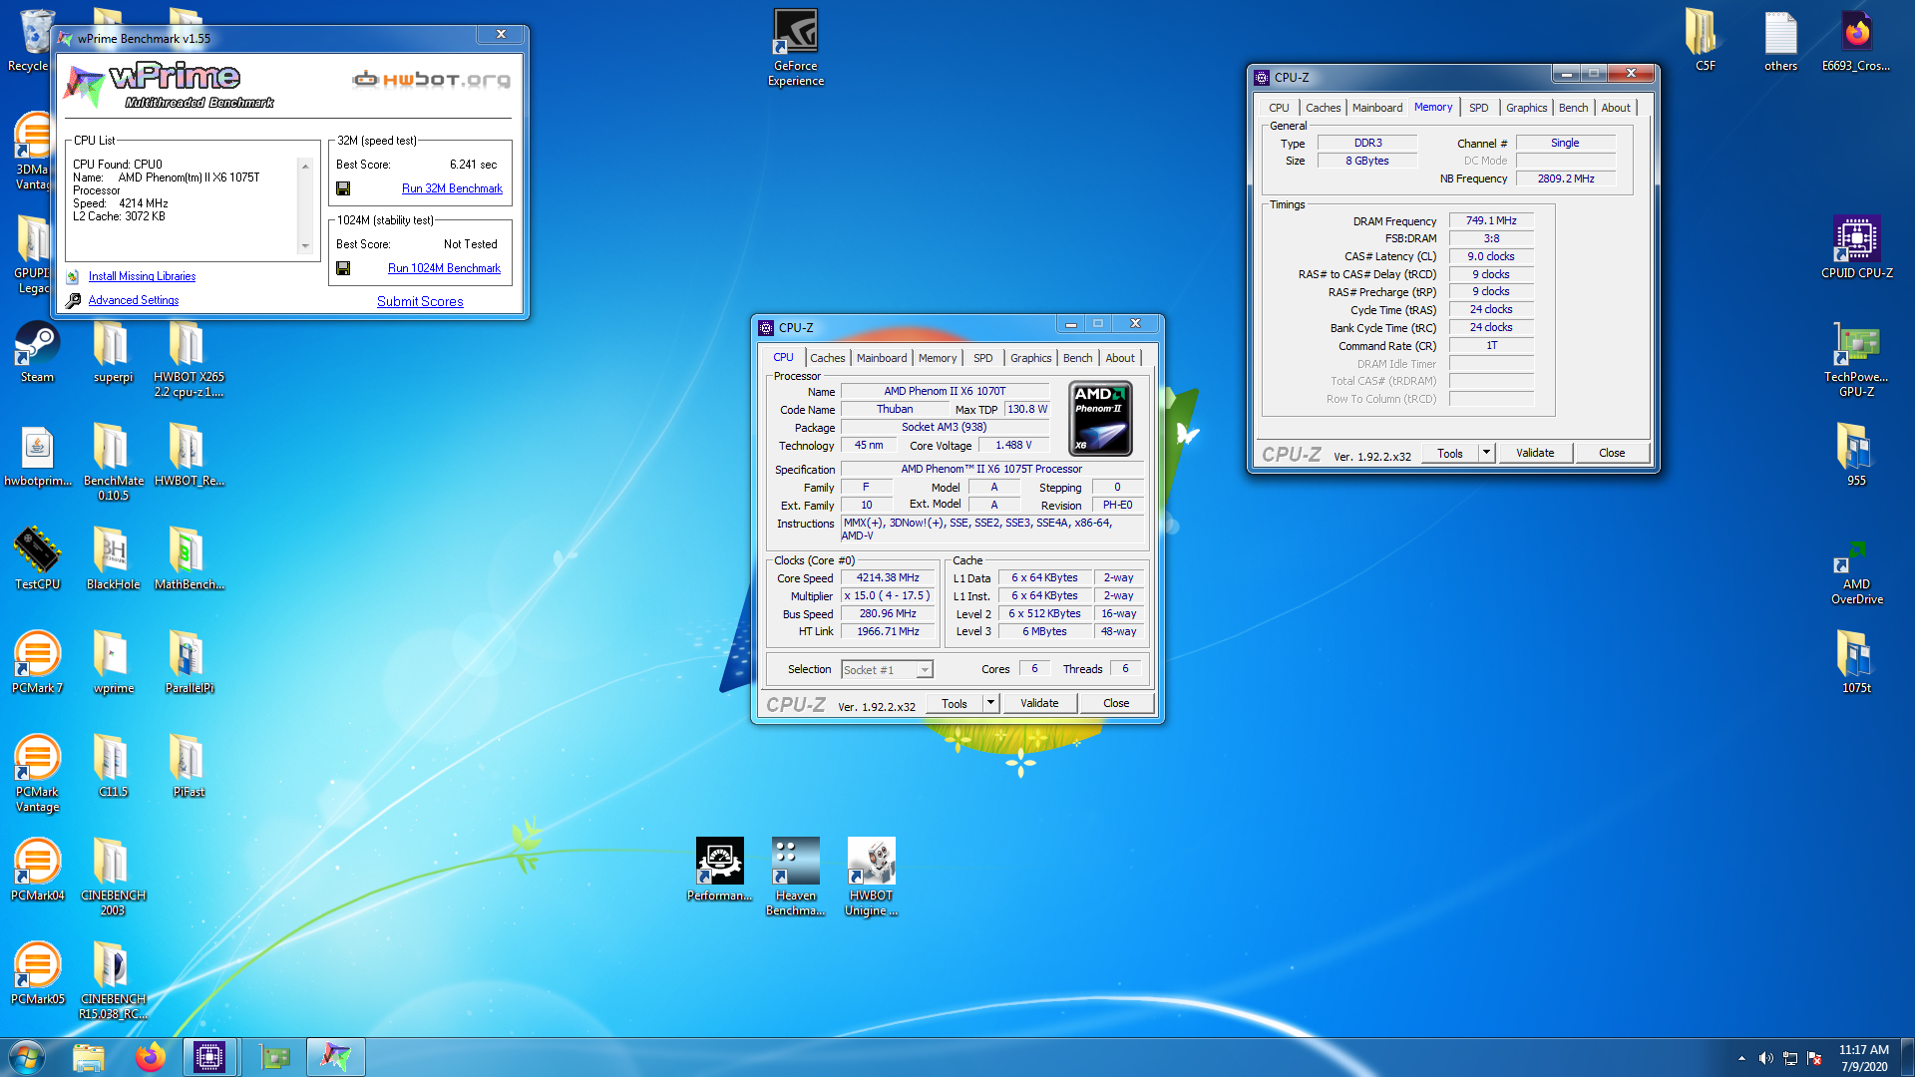Open Firefox from the taskbar
This screenshot has width=1915, height=1077.
[150, 1057]
